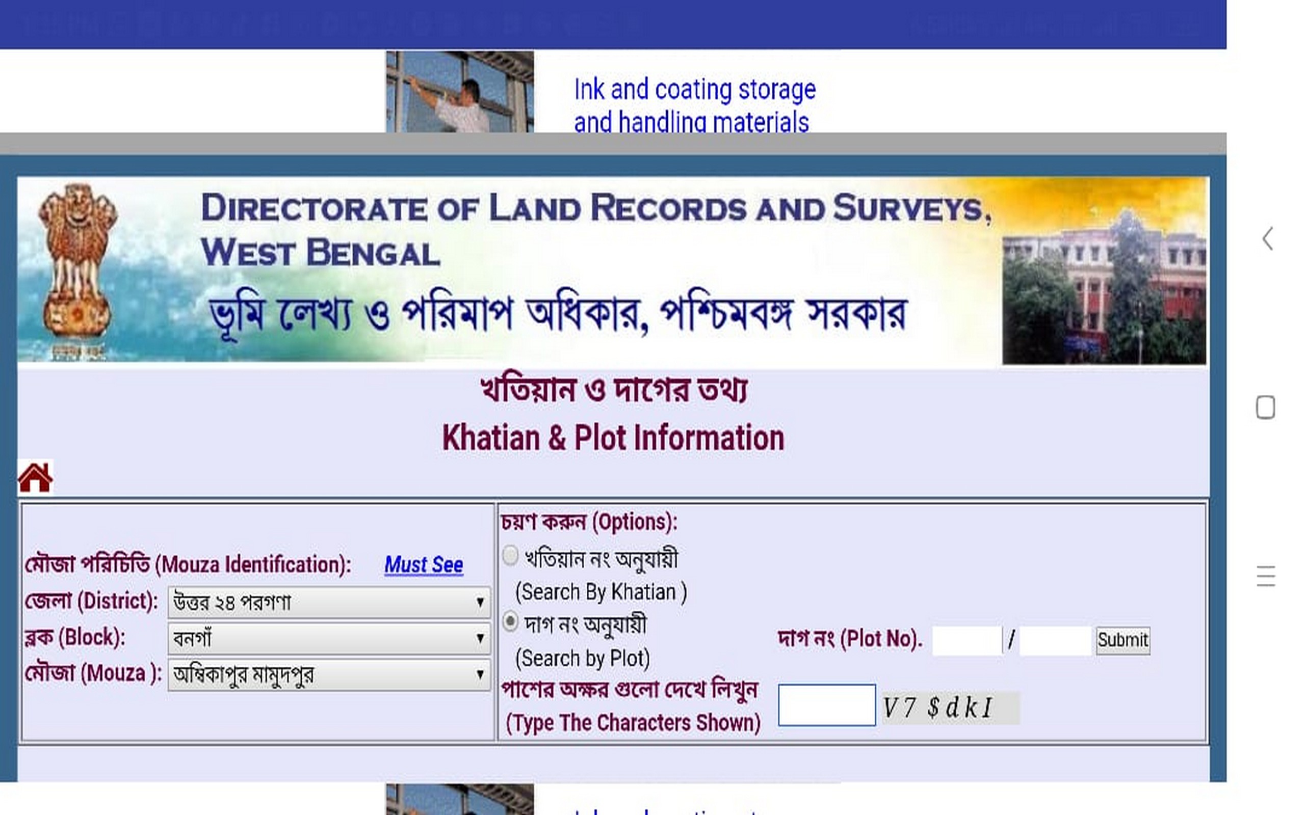Image resolution: width=1305 pixels, height=815 pixels.
Task: Click the captcha text input box
Action: 826,705
